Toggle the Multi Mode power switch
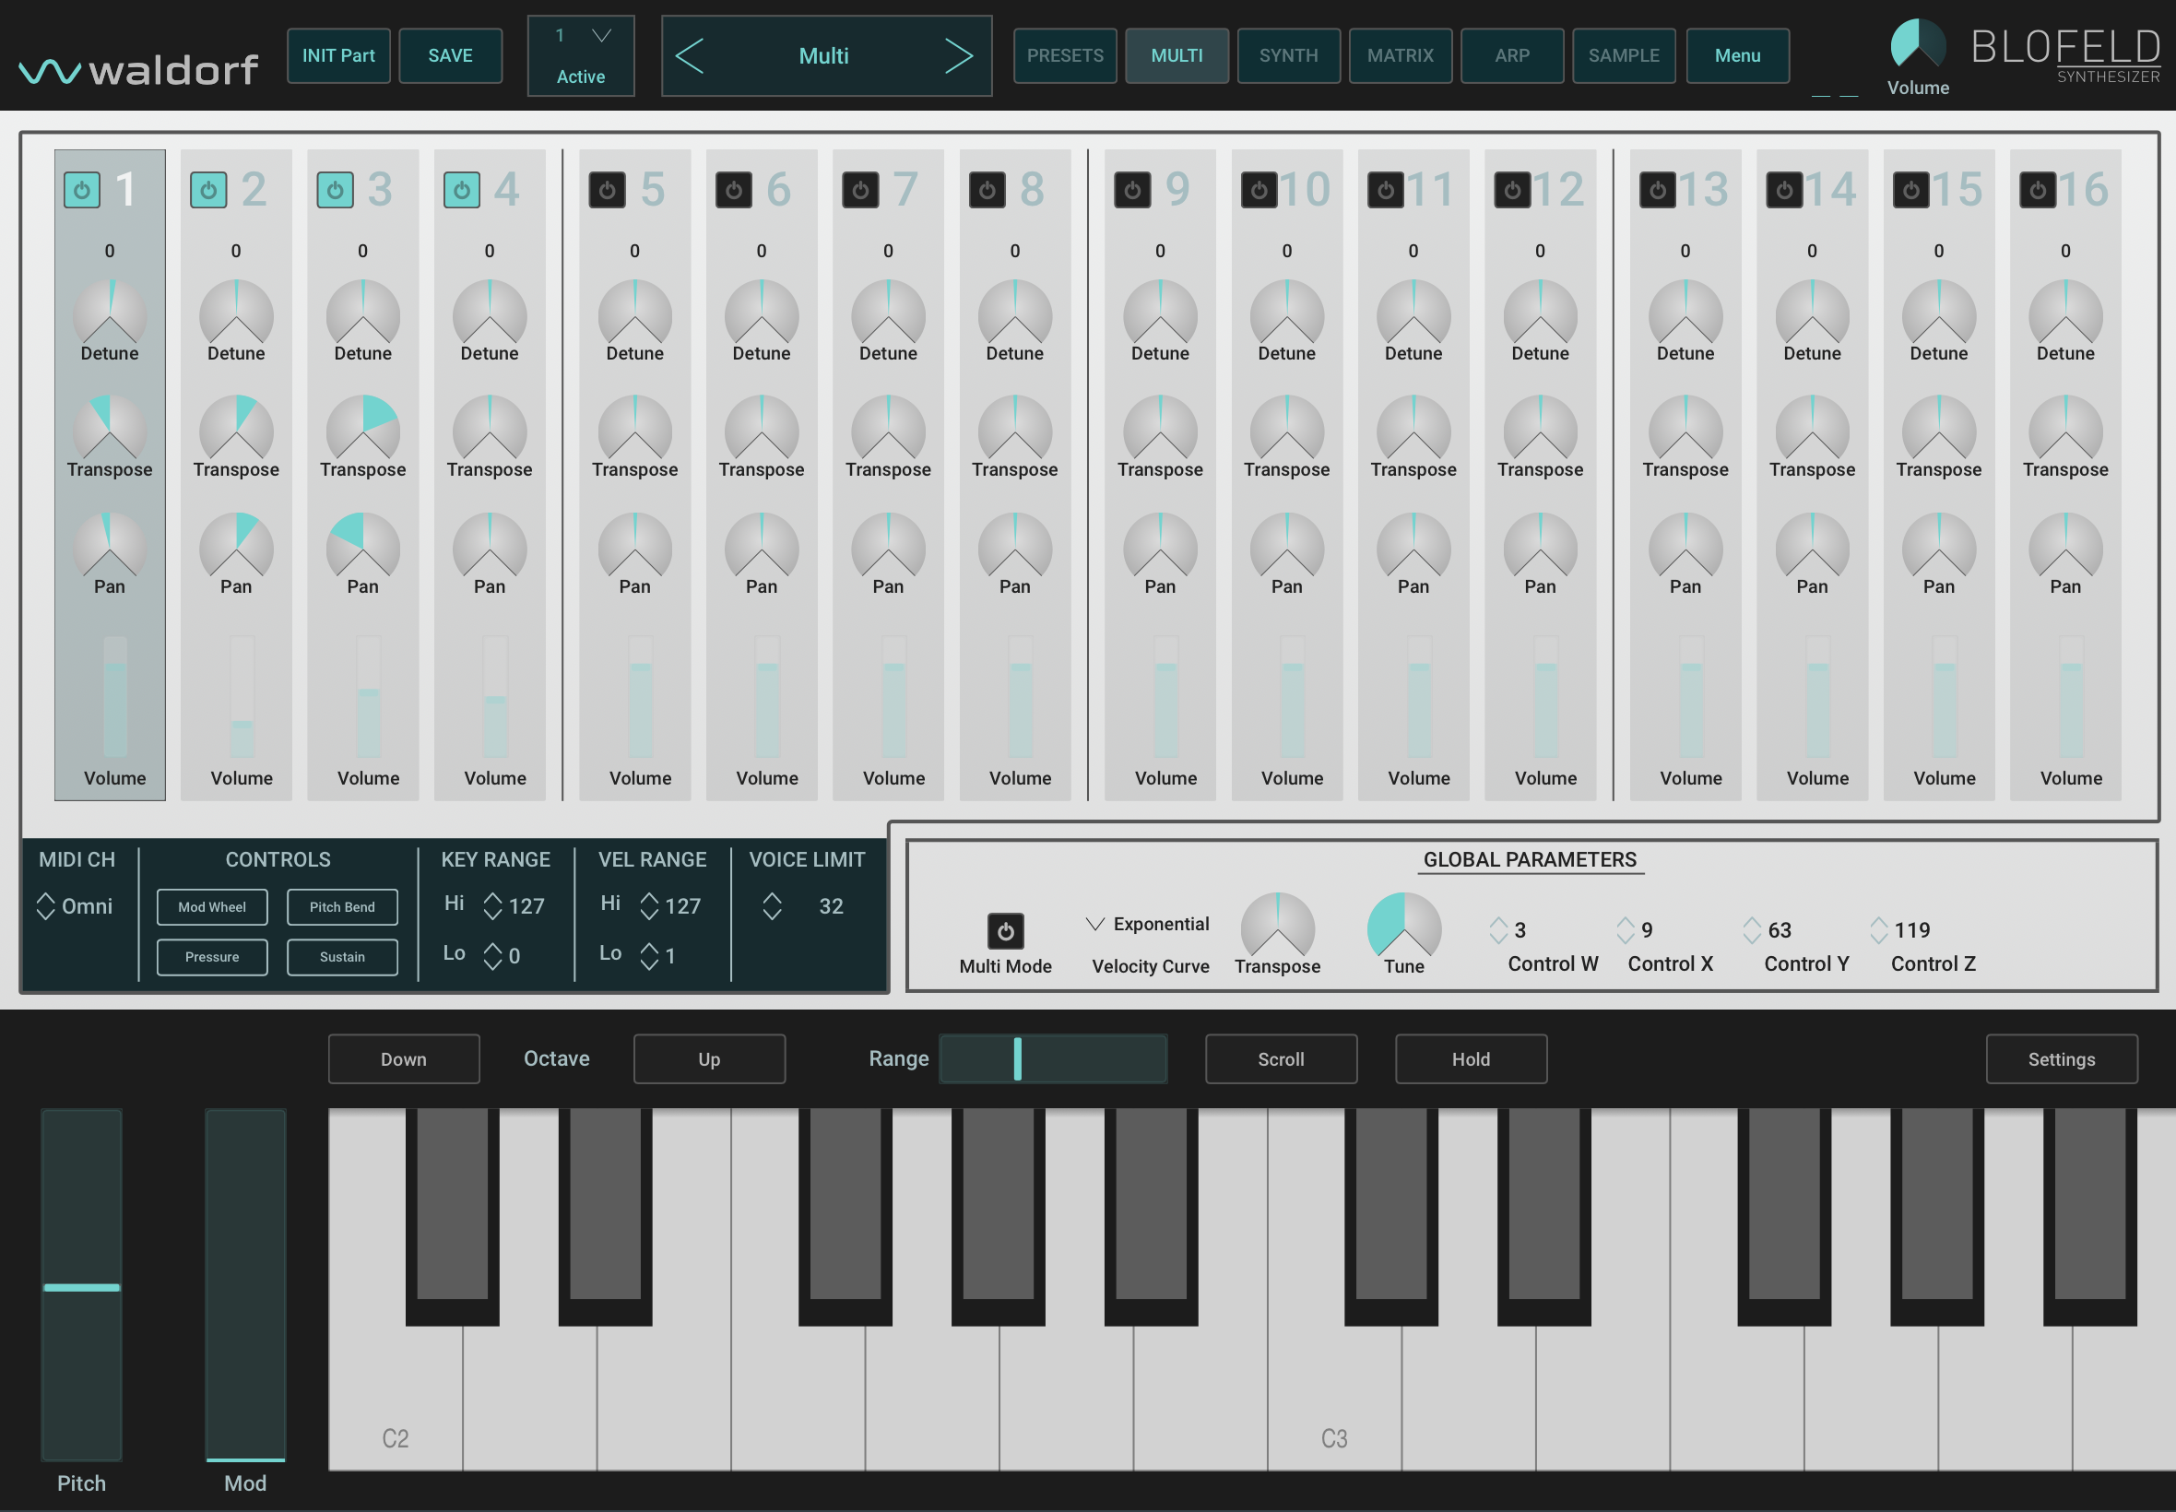The image size is (2176, 1512). pos(1005,931)
